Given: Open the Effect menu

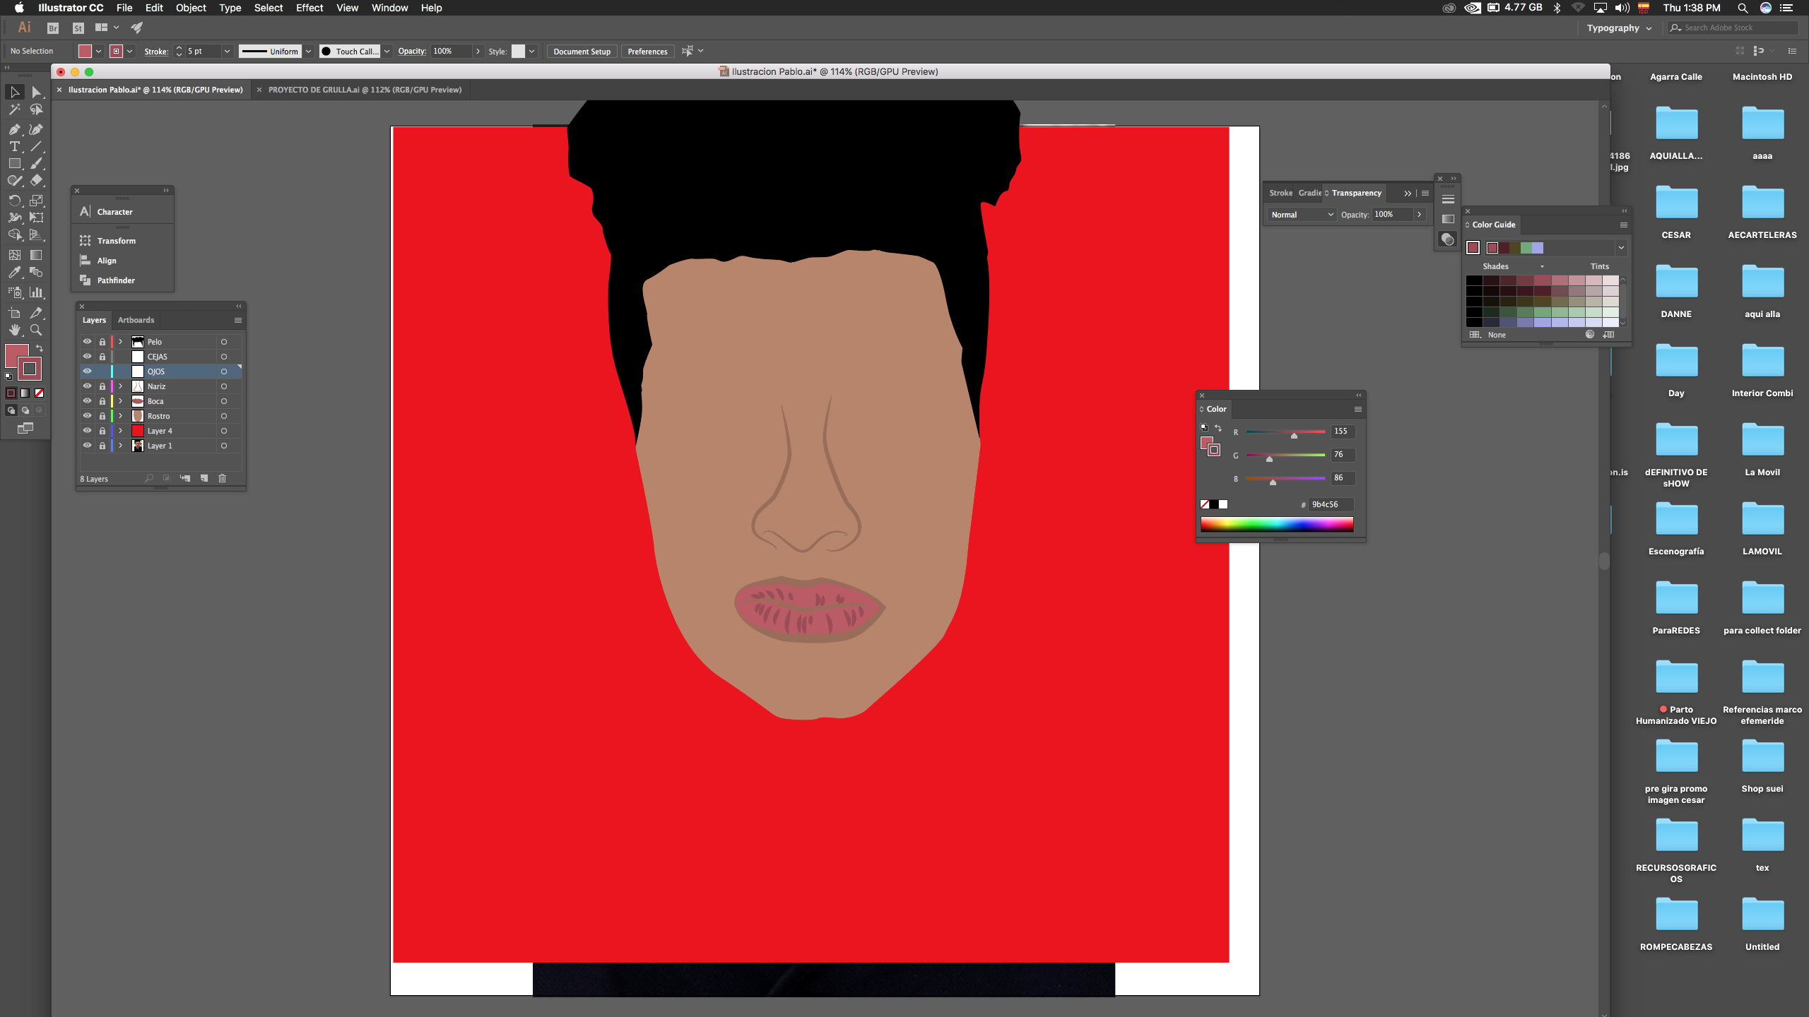Looking at the screenshot, I should (x=309, y=8).
